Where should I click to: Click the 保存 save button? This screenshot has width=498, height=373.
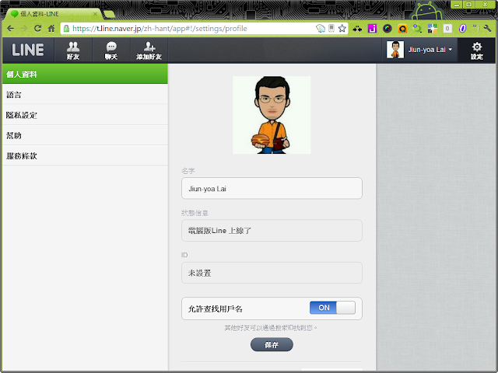[x=272, y=345]
